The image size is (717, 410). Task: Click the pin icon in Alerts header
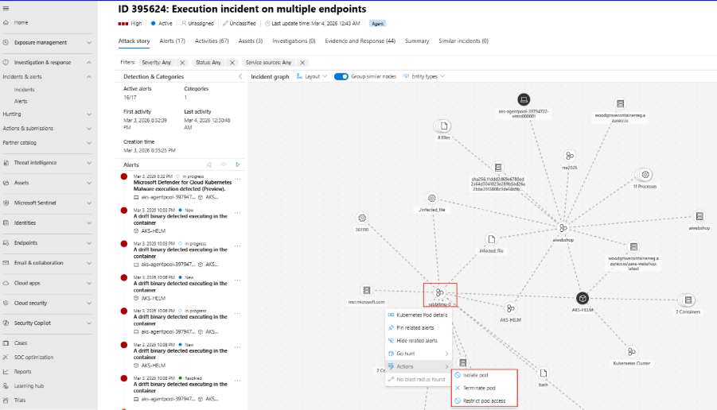(x=209, y=164)
